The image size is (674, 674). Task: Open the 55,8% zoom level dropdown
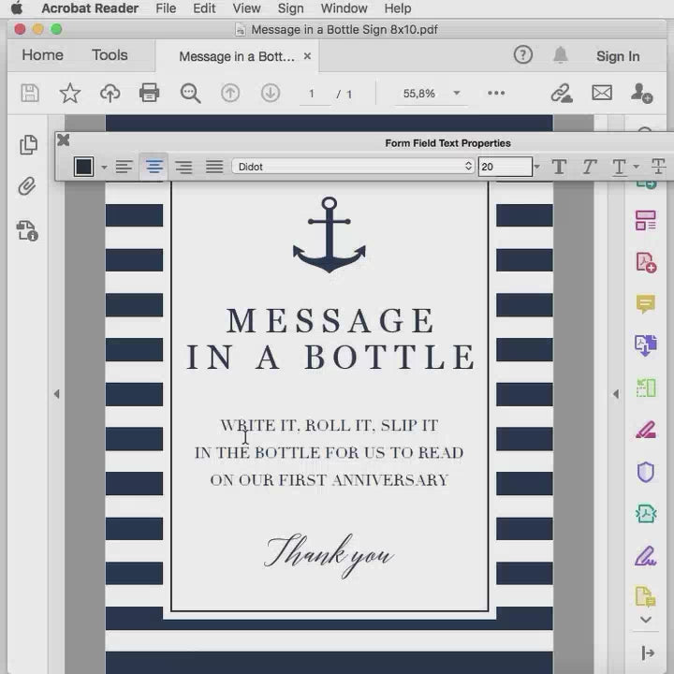click(457, 94)
